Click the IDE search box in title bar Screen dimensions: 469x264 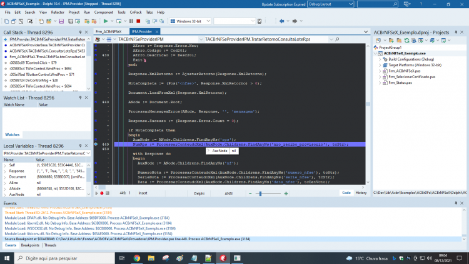pyautogui.click(x=378, y=4)
